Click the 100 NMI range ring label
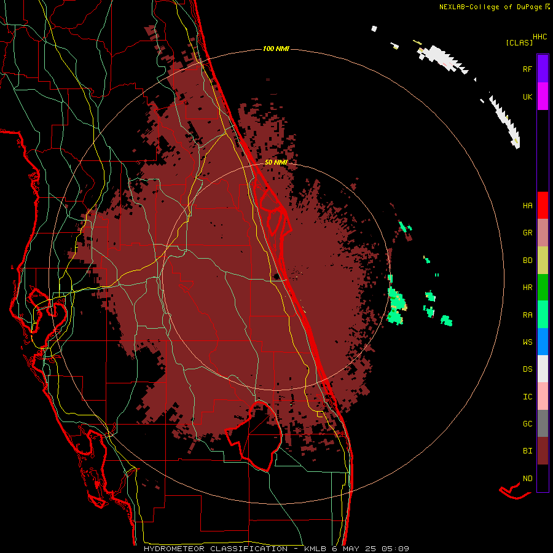553x553 pixels. [x=276, y=49]
